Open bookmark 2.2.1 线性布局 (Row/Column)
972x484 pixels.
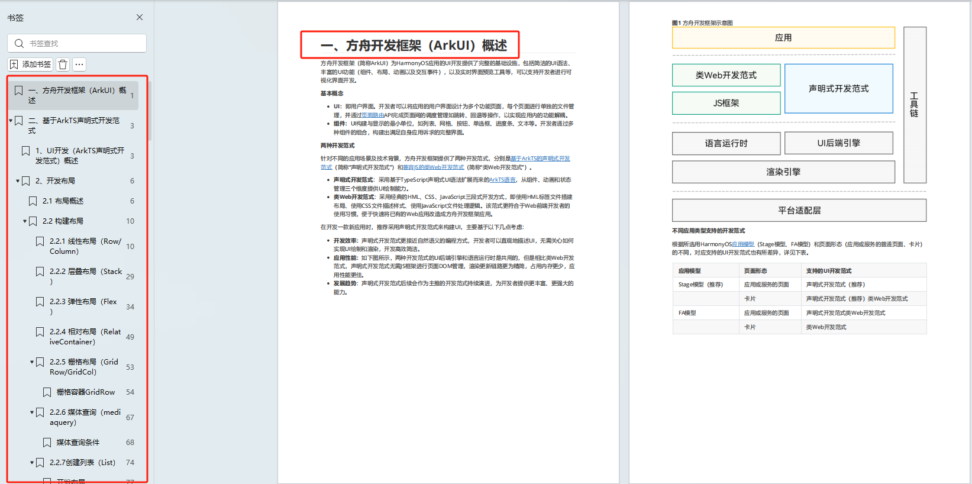(86, 246)
